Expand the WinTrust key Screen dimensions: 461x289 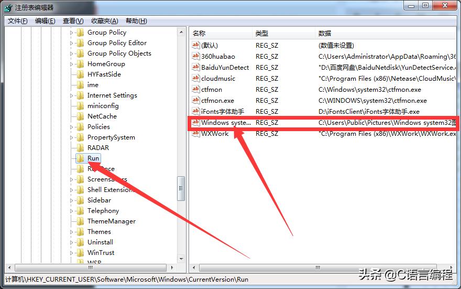coord(71,253)
